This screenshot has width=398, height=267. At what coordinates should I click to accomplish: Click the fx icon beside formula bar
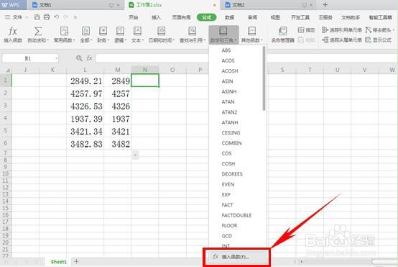89,58
